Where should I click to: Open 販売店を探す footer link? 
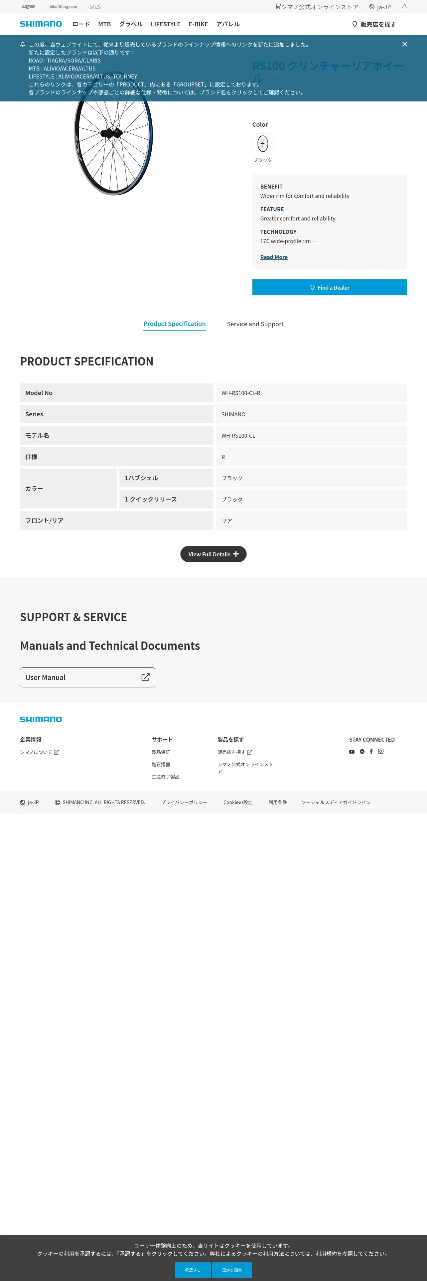(x=235, y=752)
